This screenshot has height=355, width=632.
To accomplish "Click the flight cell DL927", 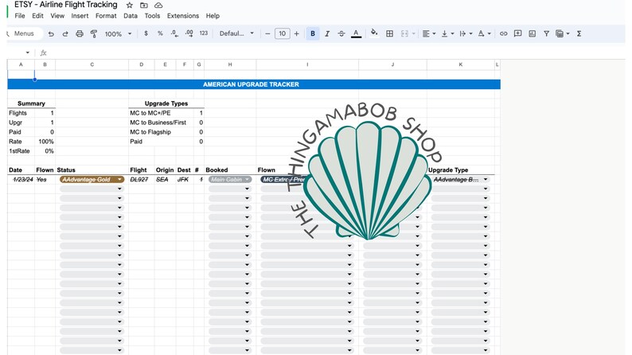I will click(x=139, y=179).
